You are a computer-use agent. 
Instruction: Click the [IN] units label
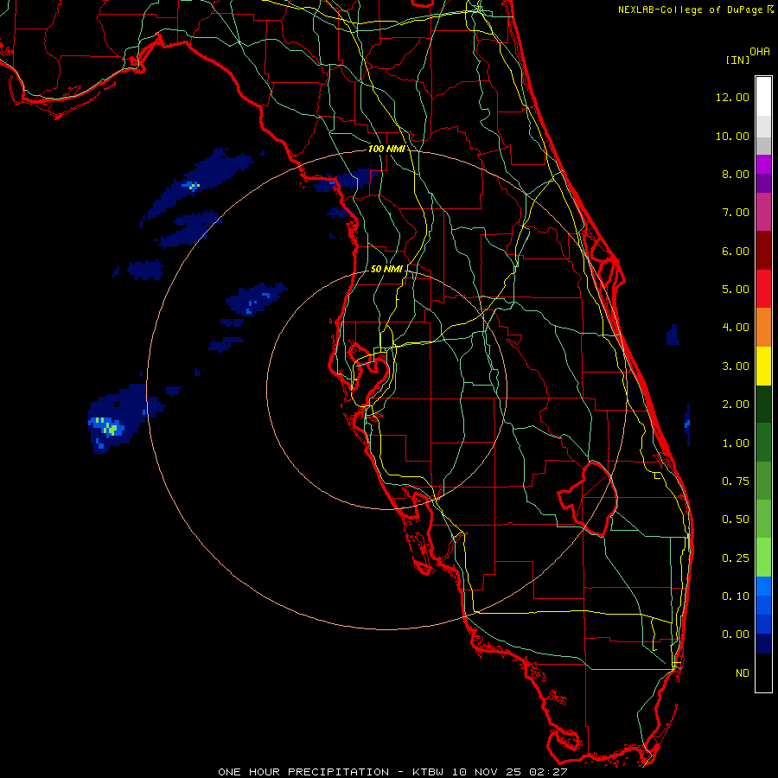[737, 60]
